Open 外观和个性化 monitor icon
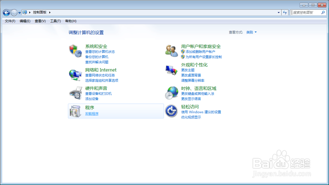Viewport: 329px width, 185px height. coord(171,70)
